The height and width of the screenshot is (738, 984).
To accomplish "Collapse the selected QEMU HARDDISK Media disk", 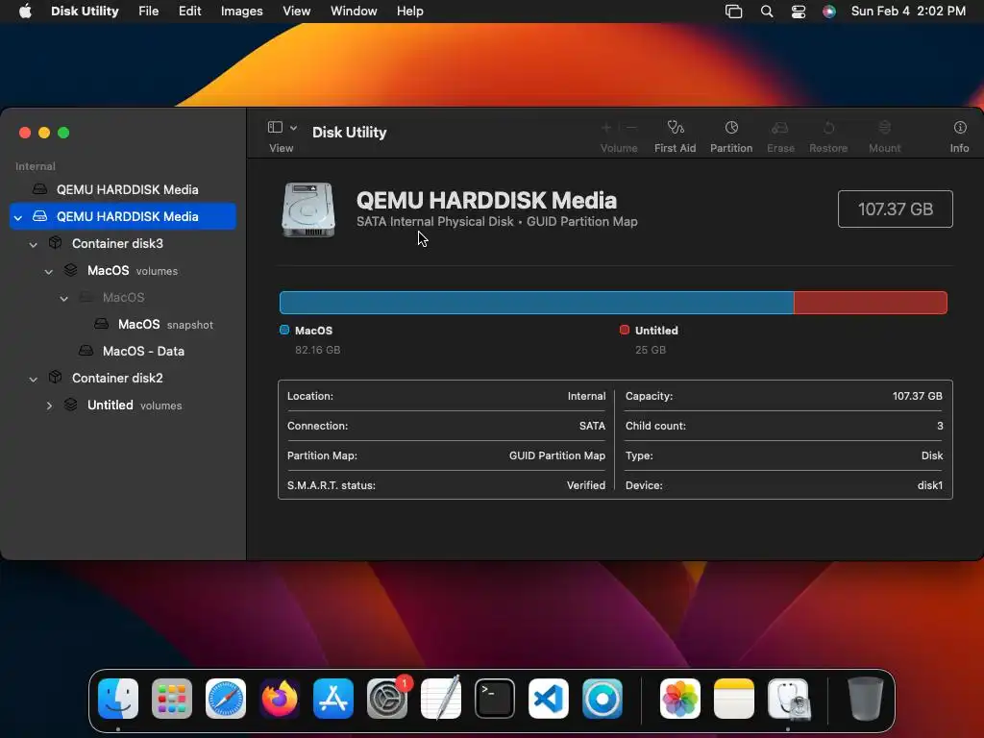I will coord(18,217).
